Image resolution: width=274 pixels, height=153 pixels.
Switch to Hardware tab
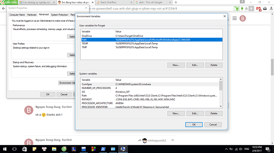point(32,15)
